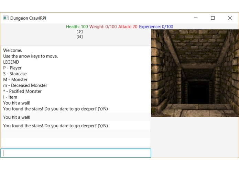The height and width of the screenshot is (170, 239).
Task: Click the Weight: 0/100 status label
Action: 103,27
